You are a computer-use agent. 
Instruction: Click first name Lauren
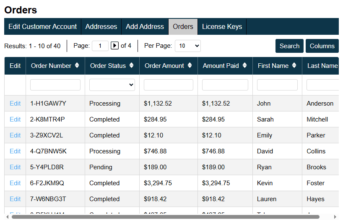(267, 199)
